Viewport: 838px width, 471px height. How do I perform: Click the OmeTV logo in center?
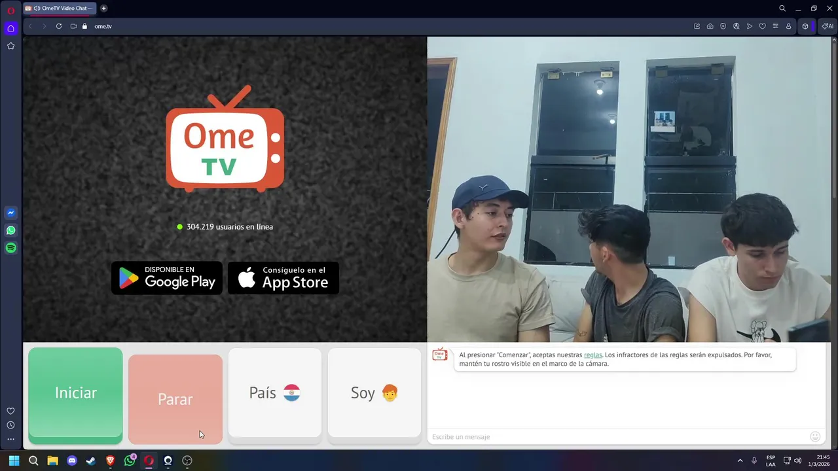point(225,139)
